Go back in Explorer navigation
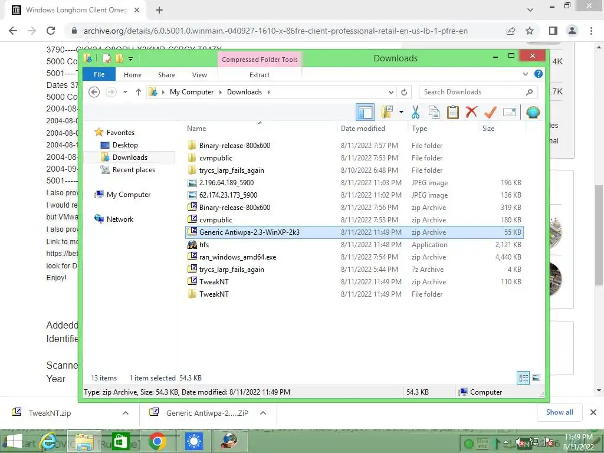Viewport: 604px width, 453px height. point(94,92)
